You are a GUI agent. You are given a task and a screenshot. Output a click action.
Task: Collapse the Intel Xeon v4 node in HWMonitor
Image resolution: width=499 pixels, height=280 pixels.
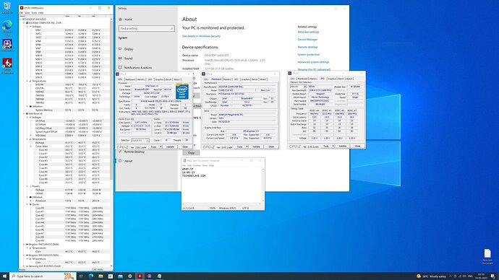pyautogui.click(x=24, y=113)
